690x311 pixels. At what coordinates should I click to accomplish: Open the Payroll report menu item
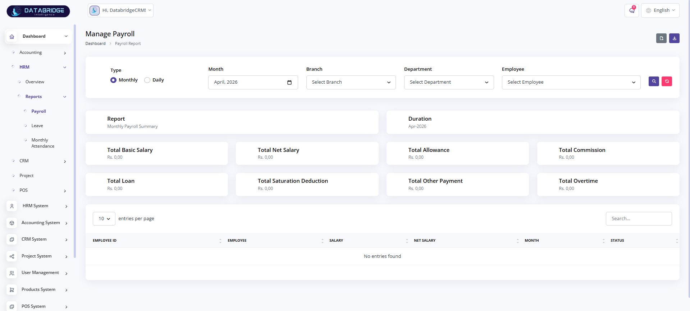point(38,111)
